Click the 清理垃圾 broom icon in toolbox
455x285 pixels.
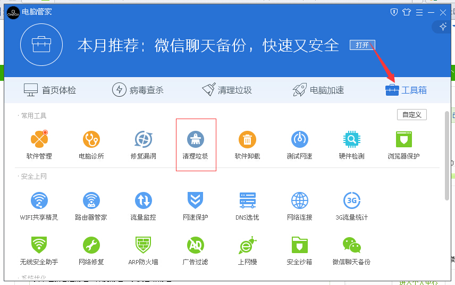[195, 139]
